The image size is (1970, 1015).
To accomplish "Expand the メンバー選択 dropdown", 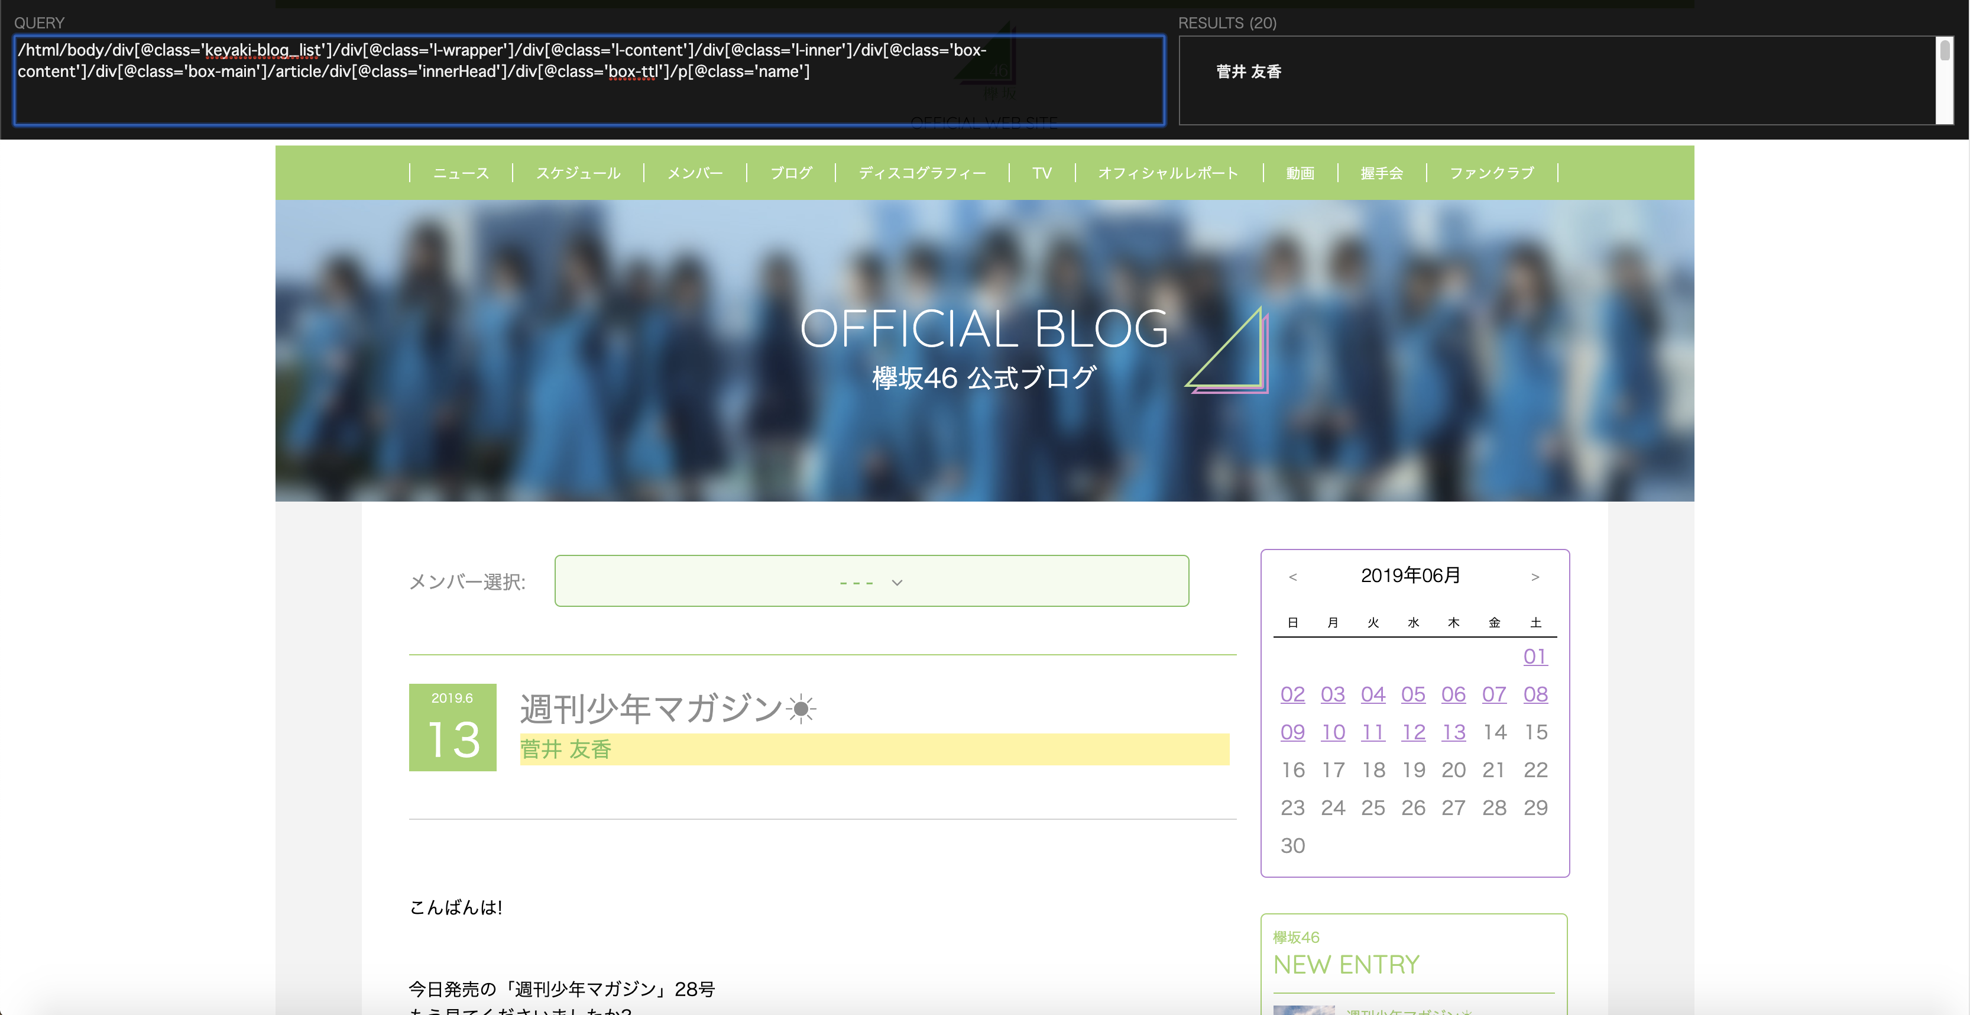I will point(872,581).
